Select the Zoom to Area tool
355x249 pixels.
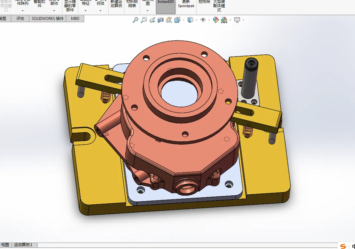coord(144,20)
